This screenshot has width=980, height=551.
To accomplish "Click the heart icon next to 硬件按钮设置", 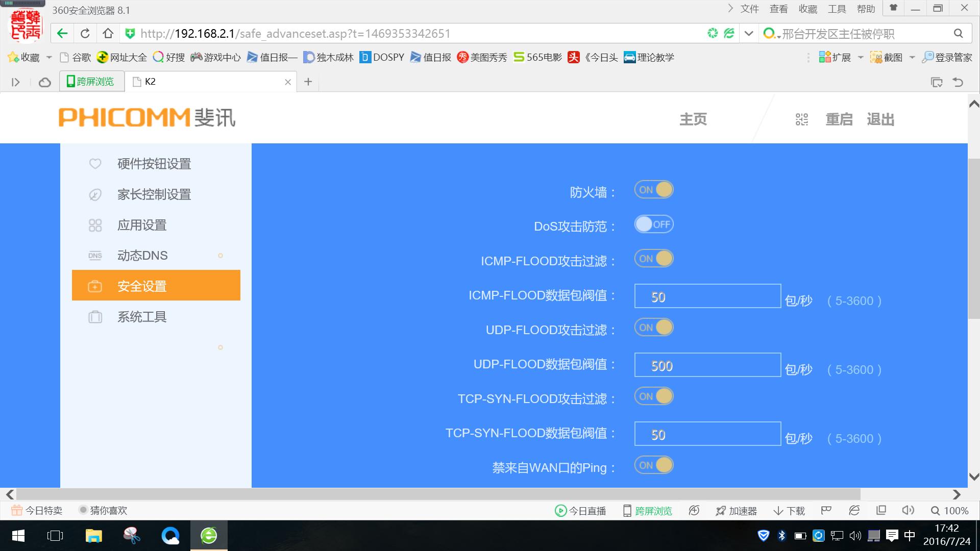I will (95, 164).
